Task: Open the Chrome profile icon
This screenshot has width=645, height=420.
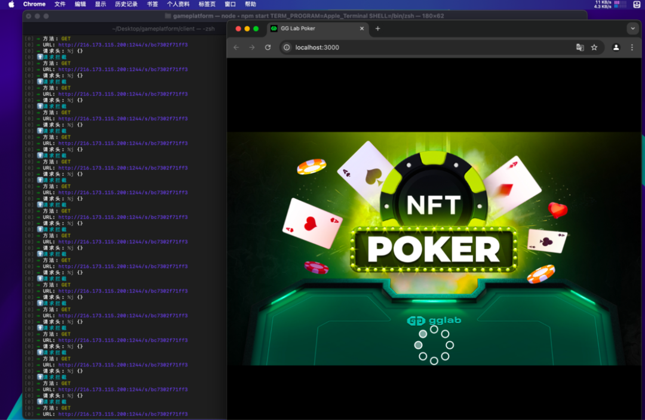Action: coord(616,47)
